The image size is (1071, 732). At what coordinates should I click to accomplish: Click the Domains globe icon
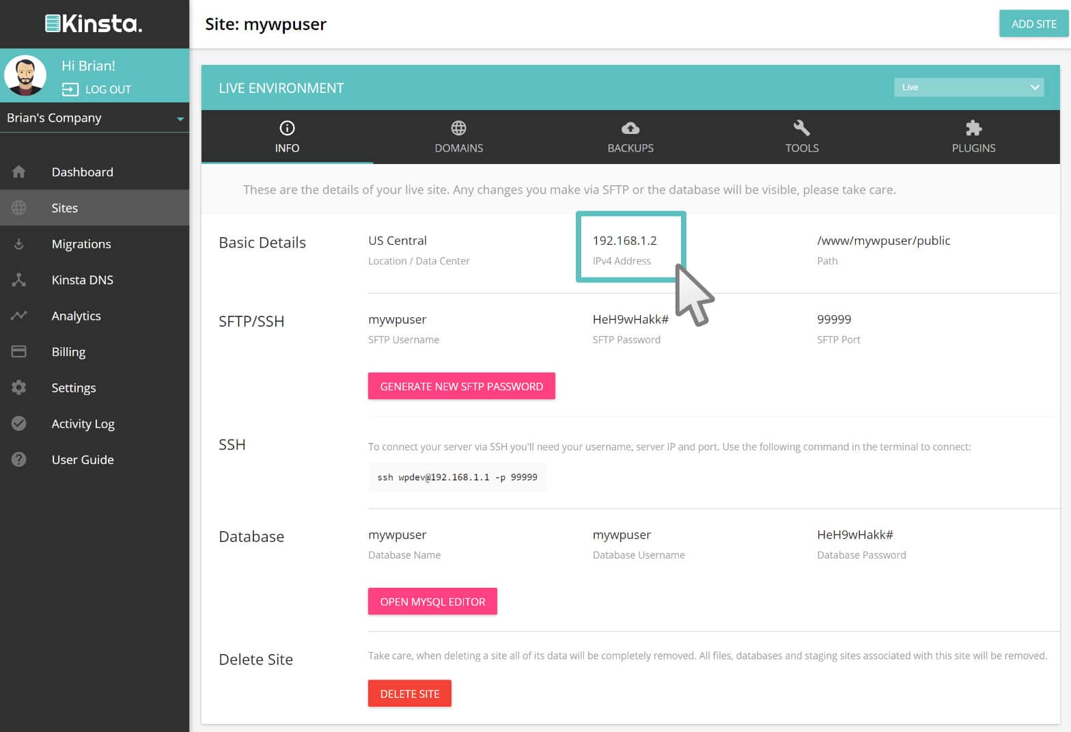coord(459,128)
